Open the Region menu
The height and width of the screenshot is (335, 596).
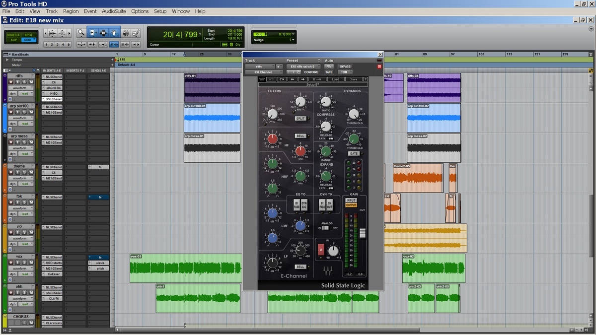[71, 11]
